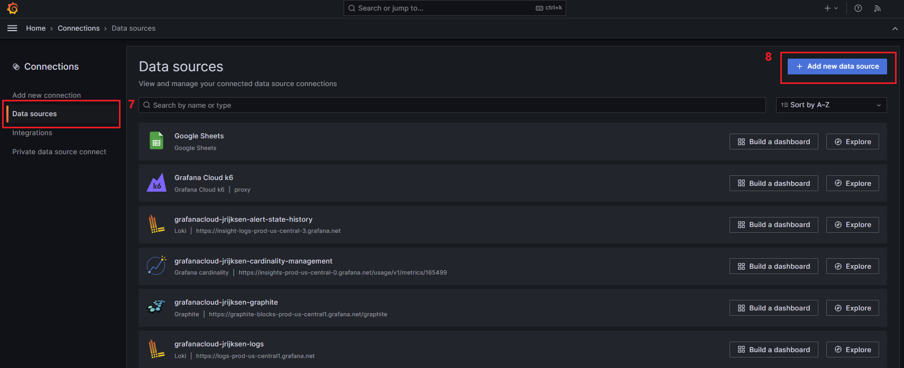Click the logs-prod-us-central1.grafana.net URL text
This screenshot has height=368, width=904.
click(x=255, y=356)
